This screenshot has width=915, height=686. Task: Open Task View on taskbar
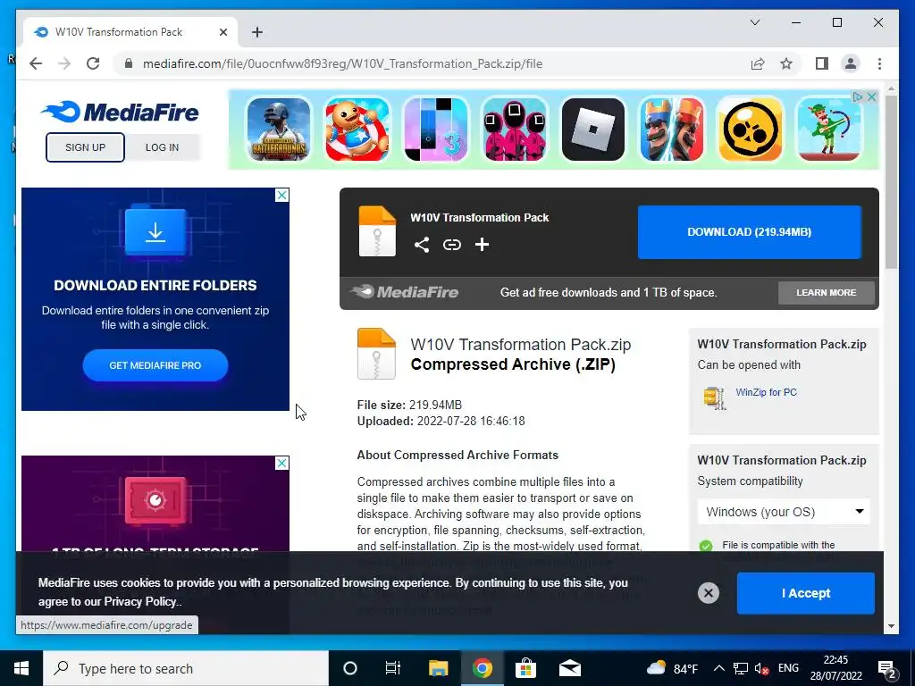pos(393,668)
